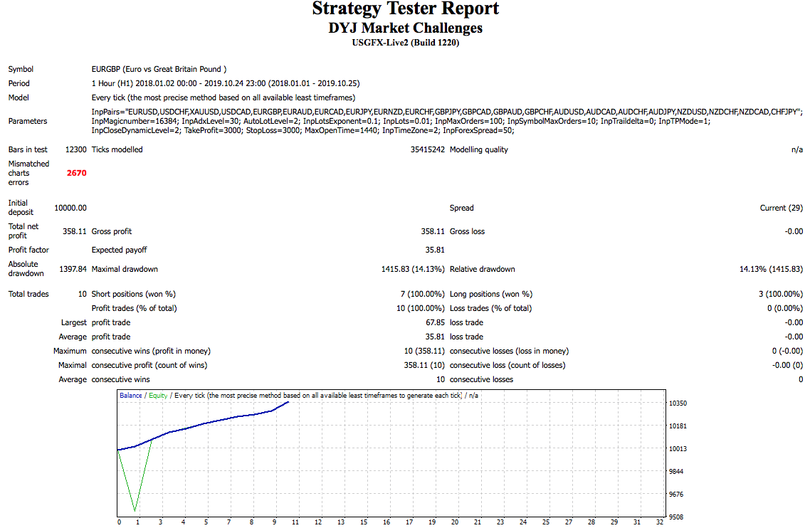
Task: Select the 10350 y-axis label
Action: click(x=678, y=403)
